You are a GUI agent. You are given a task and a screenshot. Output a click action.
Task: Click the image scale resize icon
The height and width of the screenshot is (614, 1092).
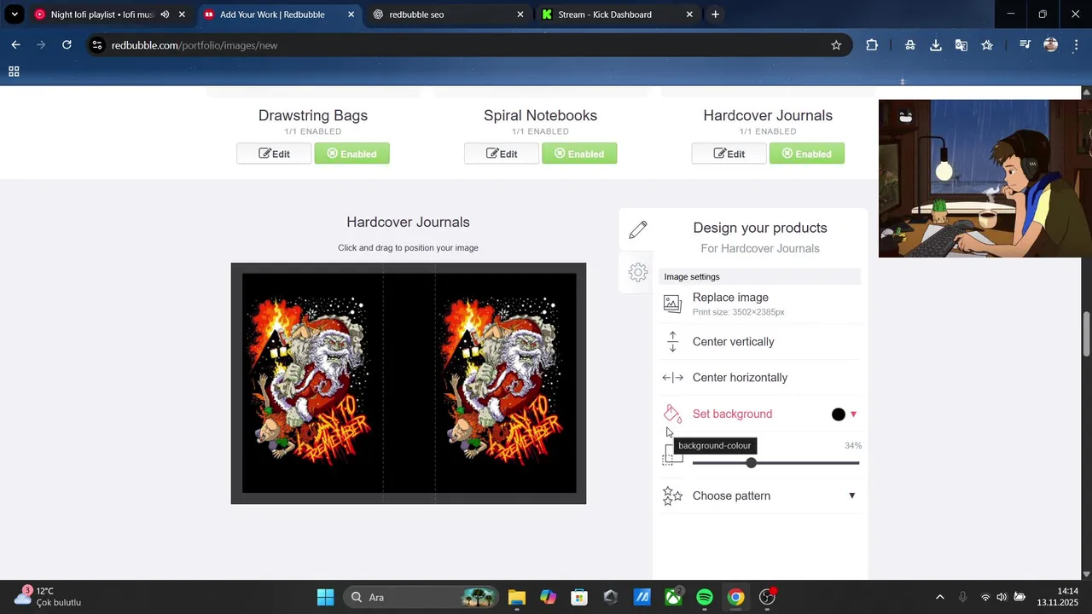click(x=672, y=456)
